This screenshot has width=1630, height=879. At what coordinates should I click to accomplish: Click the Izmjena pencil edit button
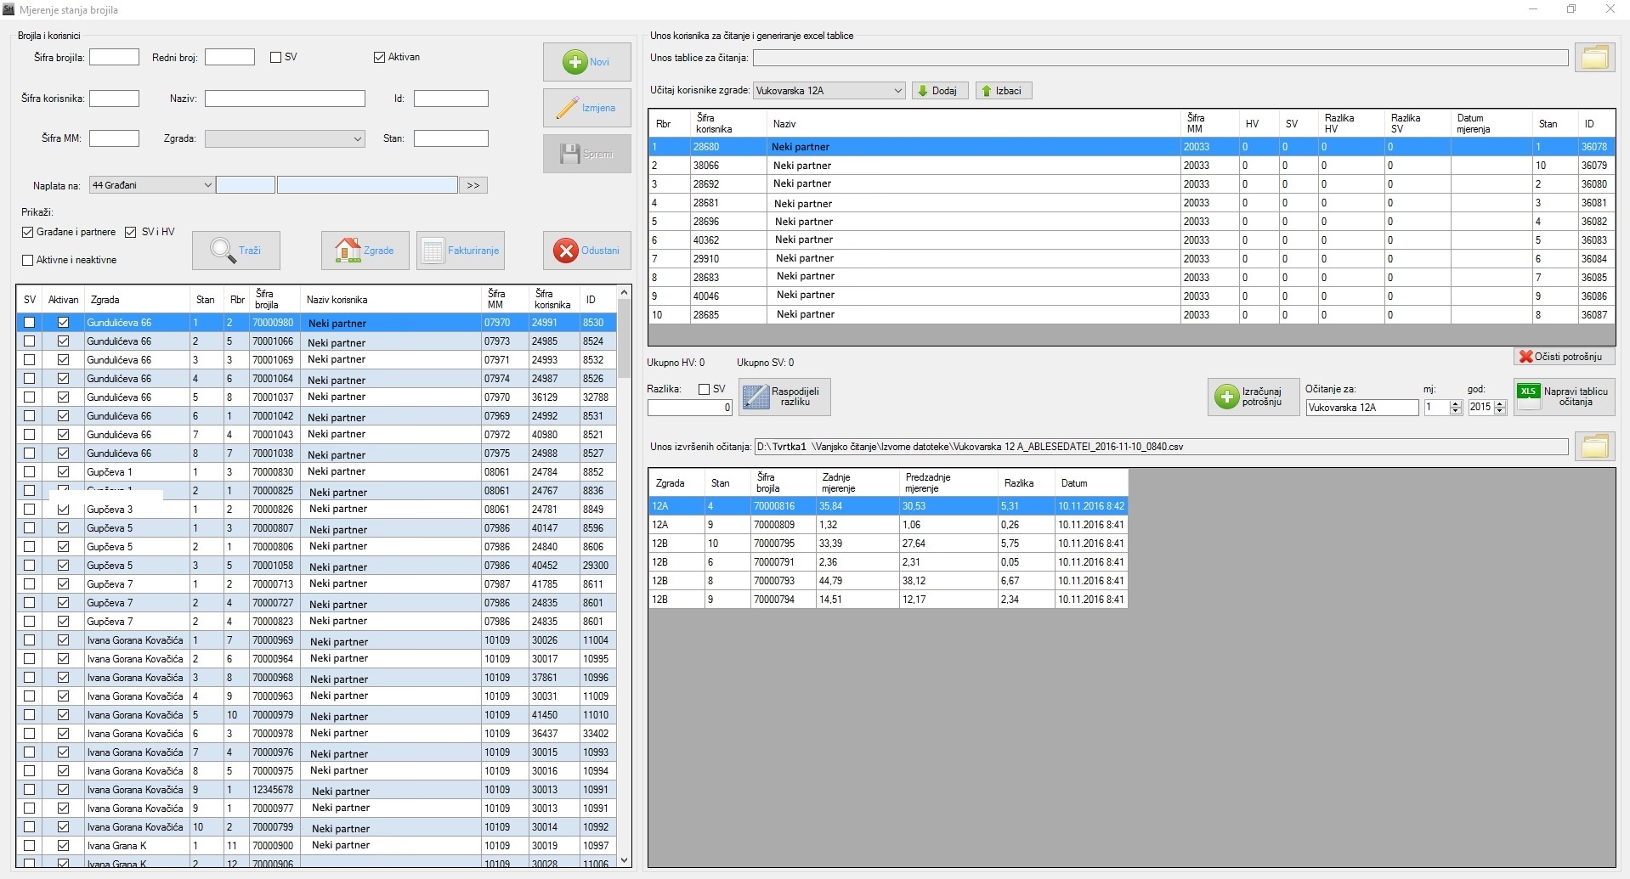pos(586,108)
